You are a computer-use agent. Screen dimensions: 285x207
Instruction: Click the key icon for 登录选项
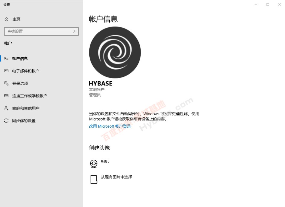6,83
